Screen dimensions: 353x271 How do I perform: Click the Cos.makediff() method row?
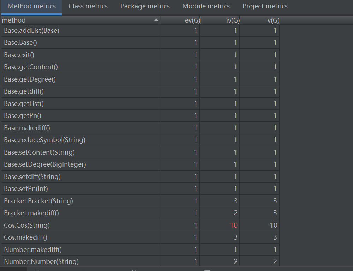(x=25, y=237)
